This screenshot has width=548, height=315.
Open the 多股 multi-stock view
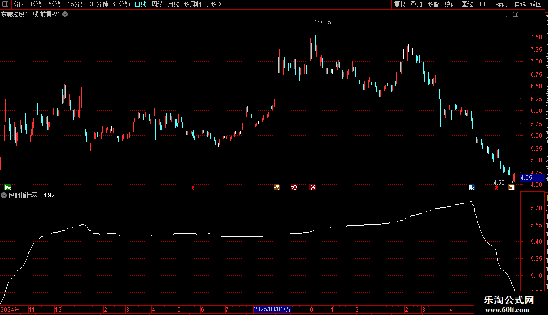pyautogui.click(x=434, y=4)
